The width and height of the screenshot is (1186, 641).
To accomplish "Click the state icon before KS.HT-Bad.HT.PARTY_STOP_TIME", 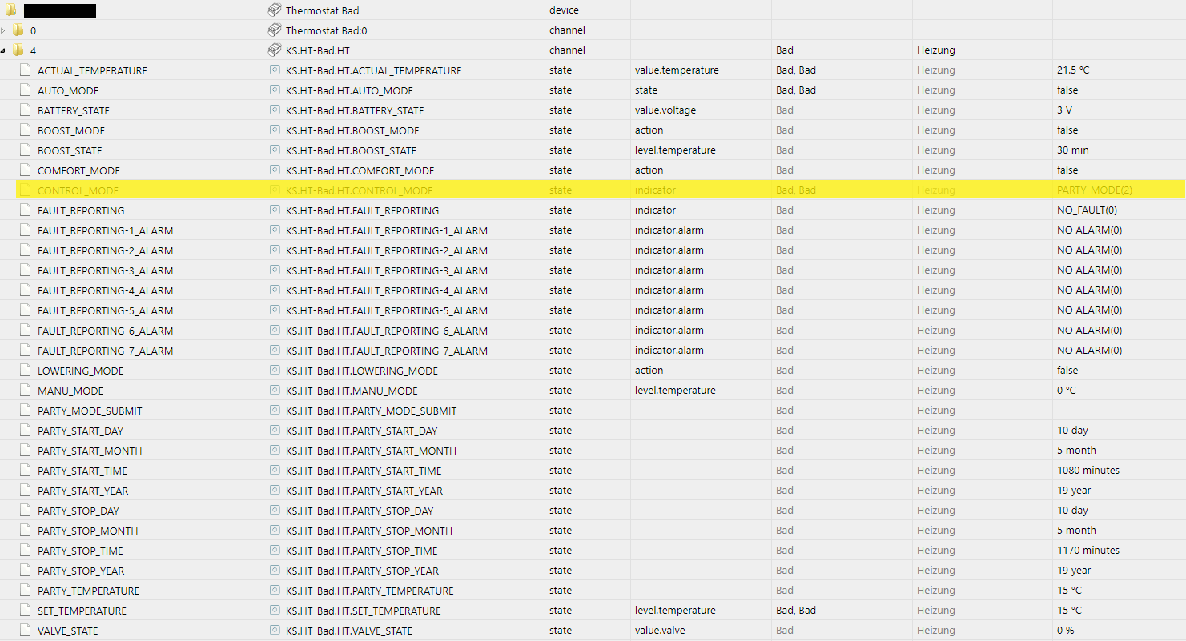I will (x=275, y=551).
